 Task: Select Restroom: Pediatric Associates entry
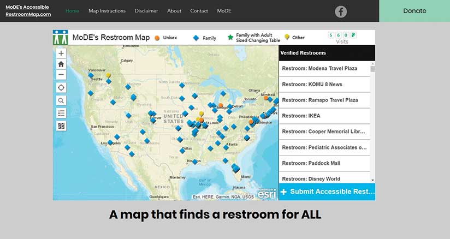click(324, 147)
